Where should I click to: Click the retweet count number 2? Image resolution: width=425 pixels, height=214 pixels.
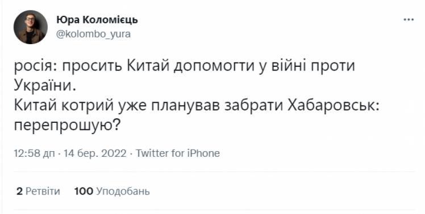[x=19, y=191]
